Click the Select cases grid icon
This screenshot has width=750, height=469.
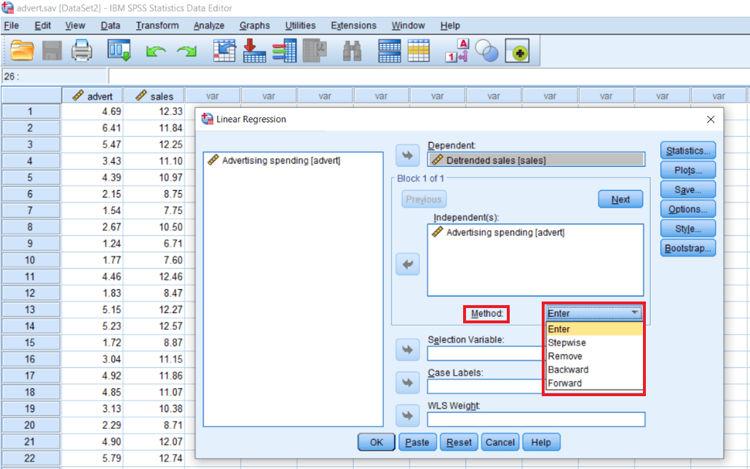coord(419,51)
